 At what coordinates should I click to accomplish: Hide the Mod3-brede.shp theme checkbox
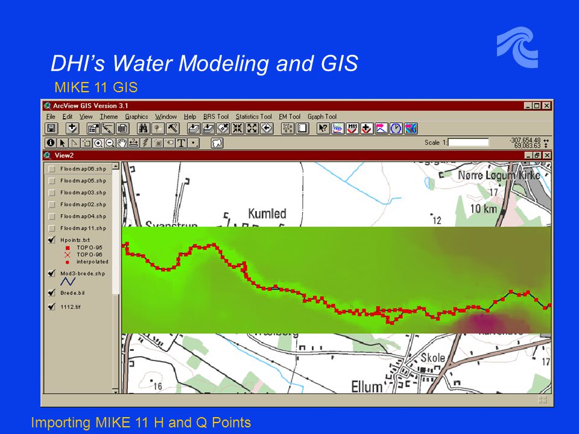pyautogui.click(x=52, y=274)
